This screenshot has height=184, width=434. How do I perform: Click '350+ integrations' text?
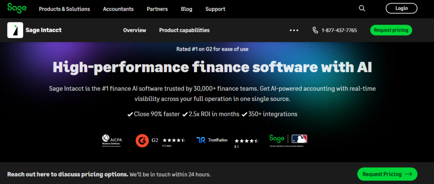coord(270,114)
